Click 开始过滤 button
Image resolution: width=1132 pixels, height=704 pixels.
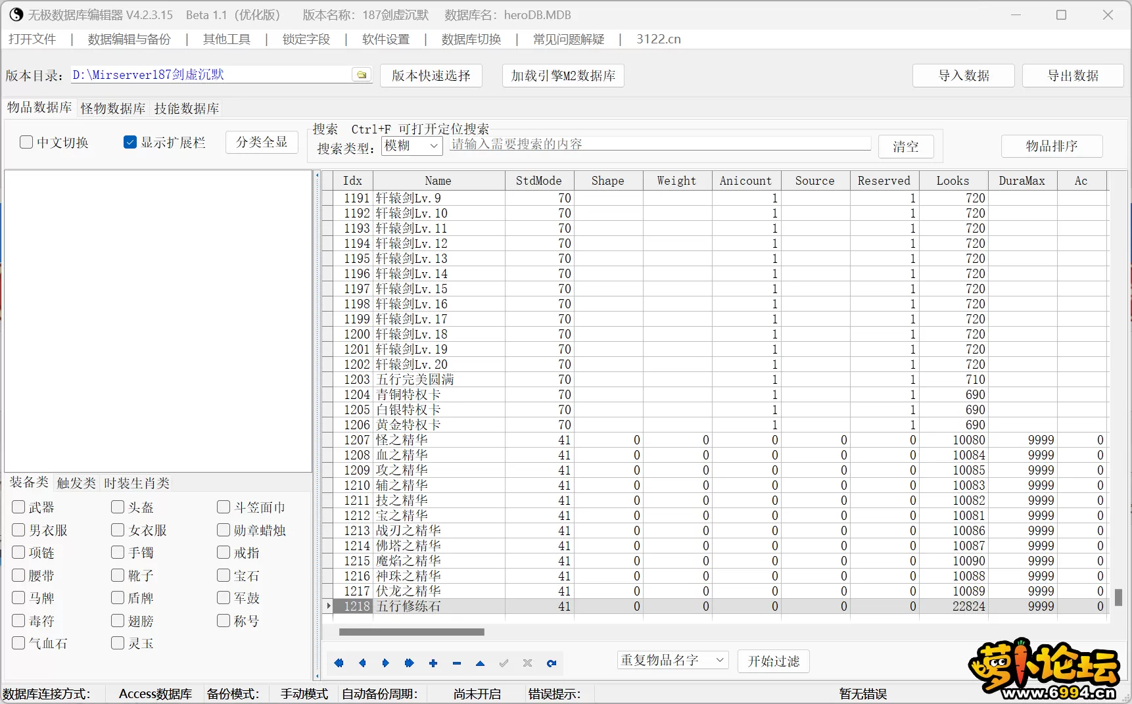[774, 661]
